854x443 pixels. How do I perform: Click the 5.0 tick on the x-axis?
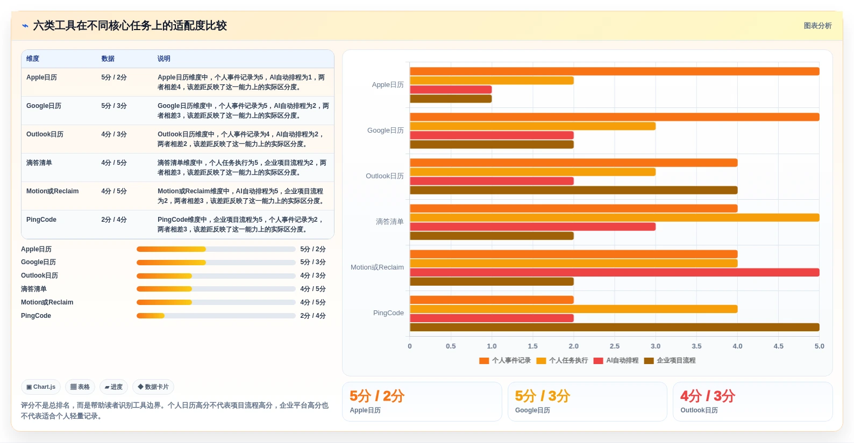[x=819, y=346]
